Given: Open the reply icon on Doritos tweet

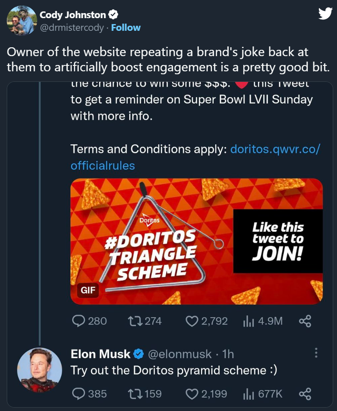Looking at the screenshot, I should (79, 321).
